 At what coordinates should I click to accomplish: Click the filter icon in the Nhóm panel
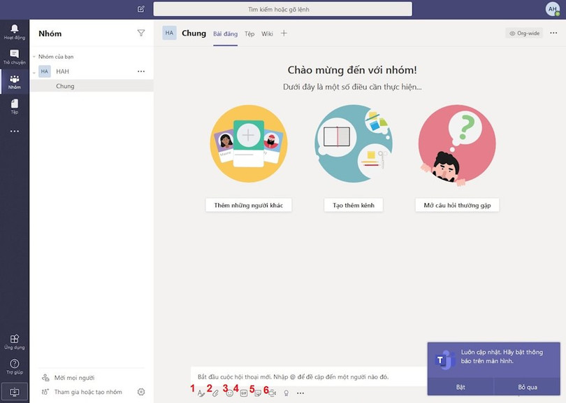[x=142, y=33]
